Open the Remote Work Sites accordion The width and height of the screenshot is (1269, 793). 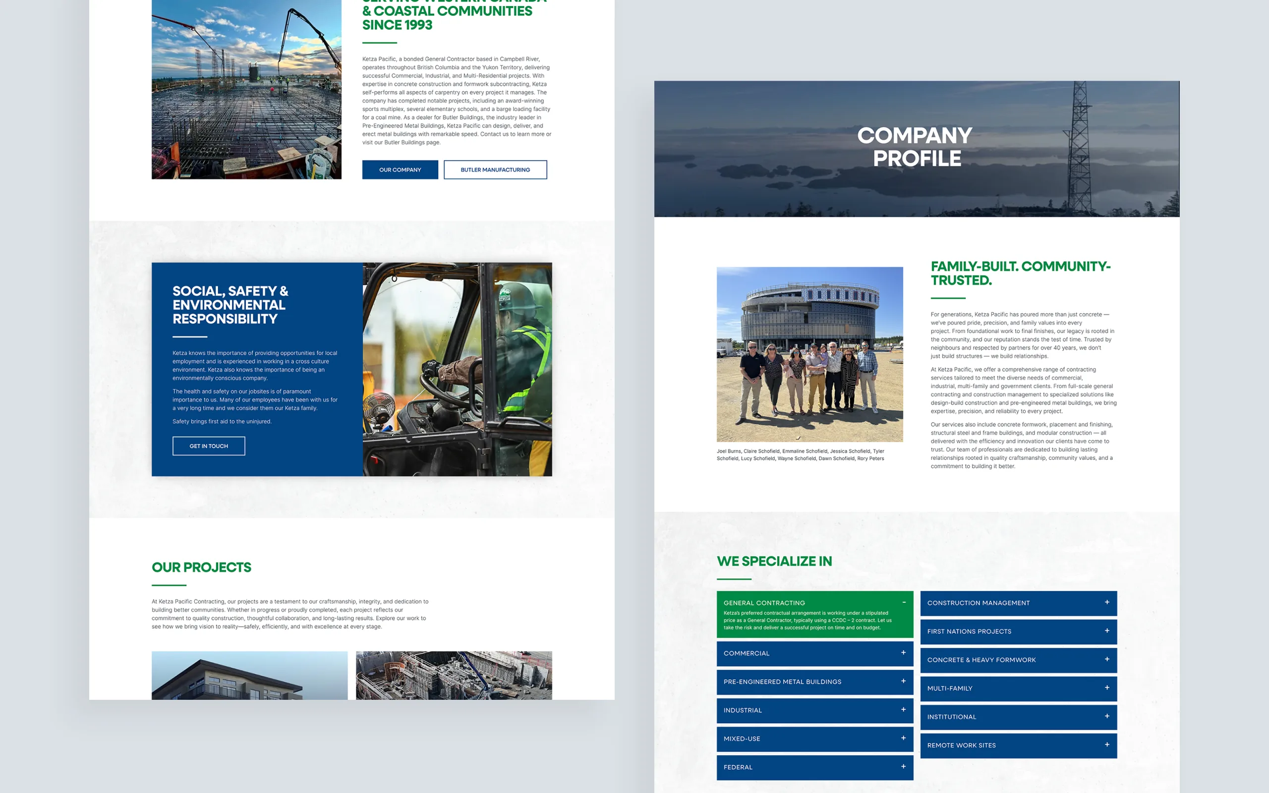[x=1106, y=745]
